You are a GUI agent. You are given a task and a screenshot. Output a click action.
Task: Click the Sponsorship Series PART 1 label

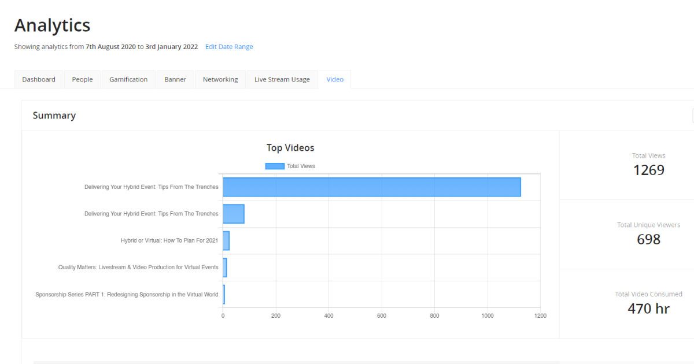pyautogui.click(x=127, y=295)
